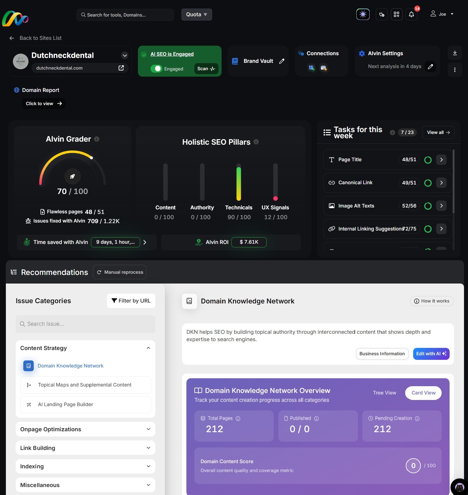
Task: Open the three-dot more options menu
Action: pos(455,70)
